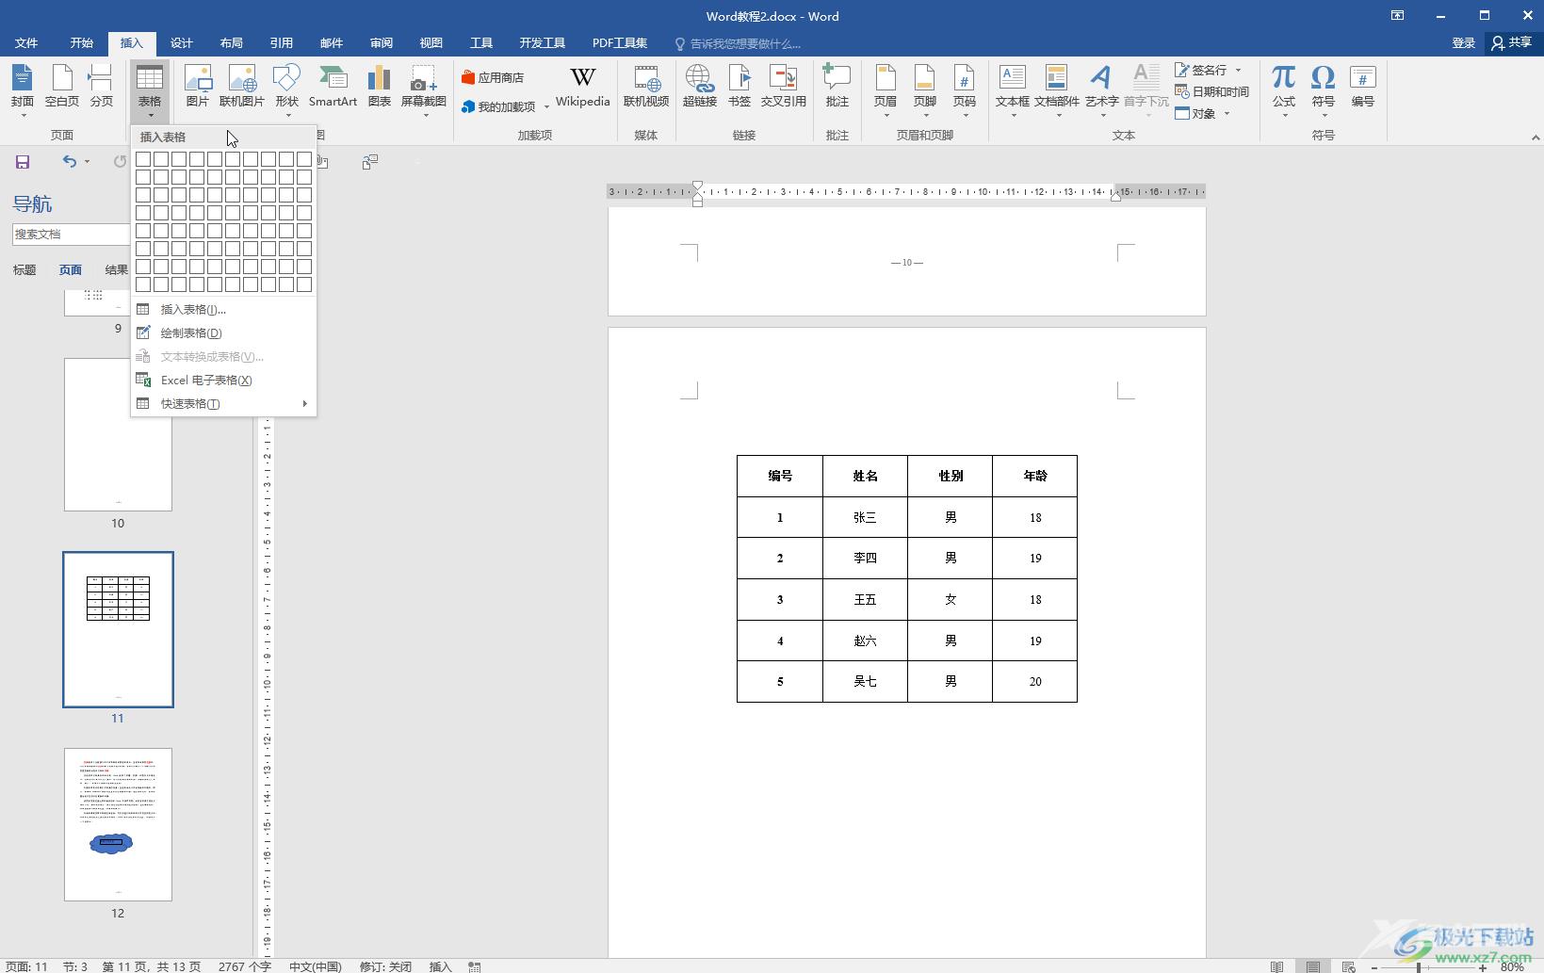
Task: Choose Draw Table (绘制表格) menu item
Action: pos(223,333)
